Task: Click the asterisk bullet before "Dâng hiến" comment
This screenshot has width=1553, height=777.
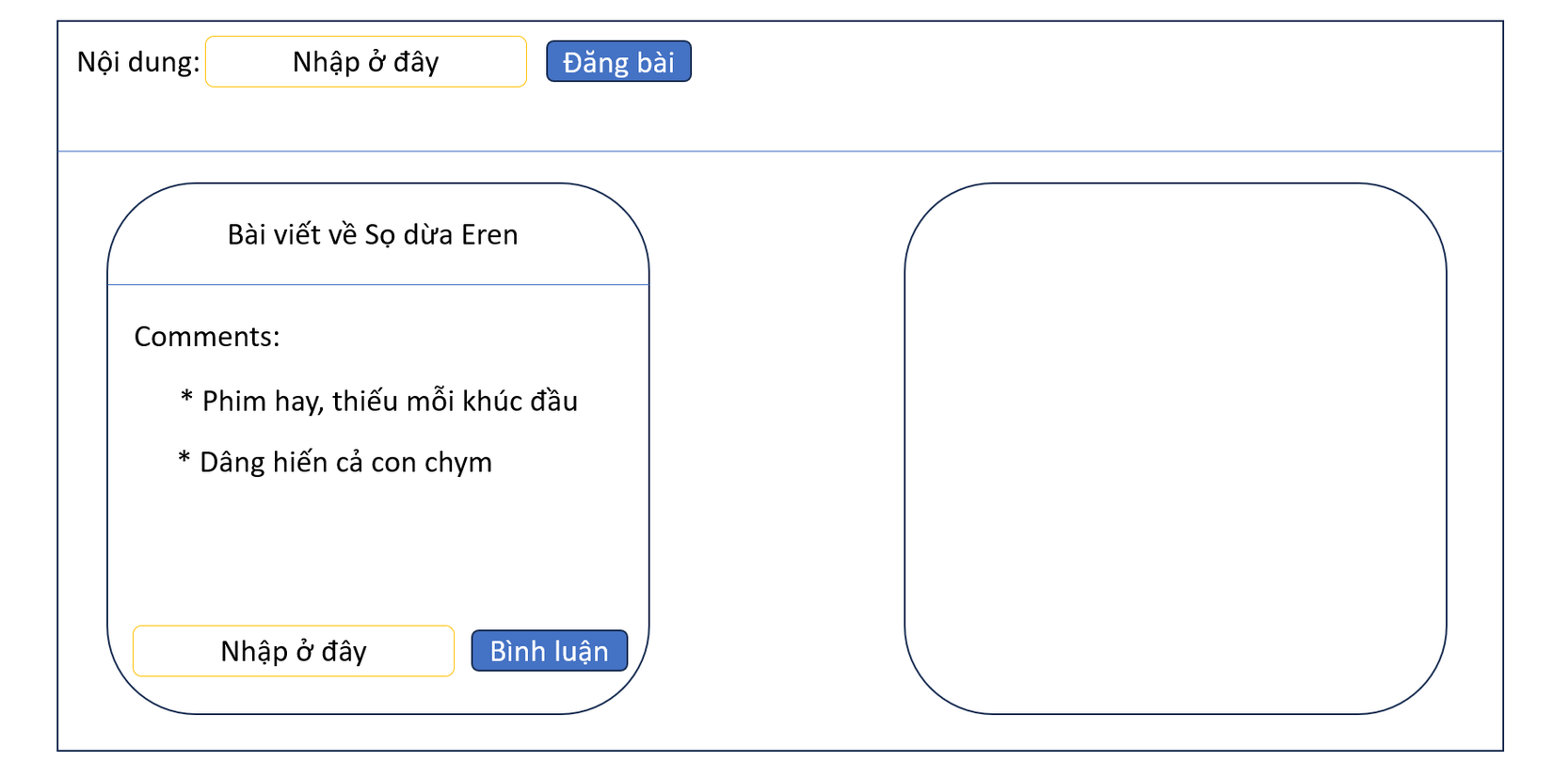Action: pos(184,460)
